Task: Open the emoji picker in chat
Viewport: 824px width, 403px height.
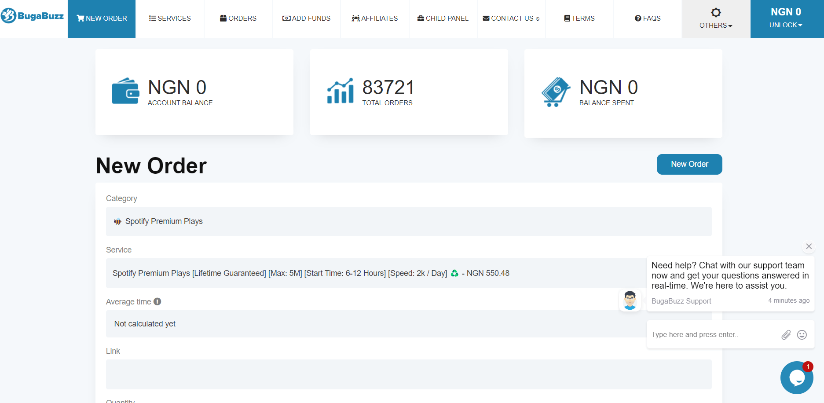Action: [802, 335]
